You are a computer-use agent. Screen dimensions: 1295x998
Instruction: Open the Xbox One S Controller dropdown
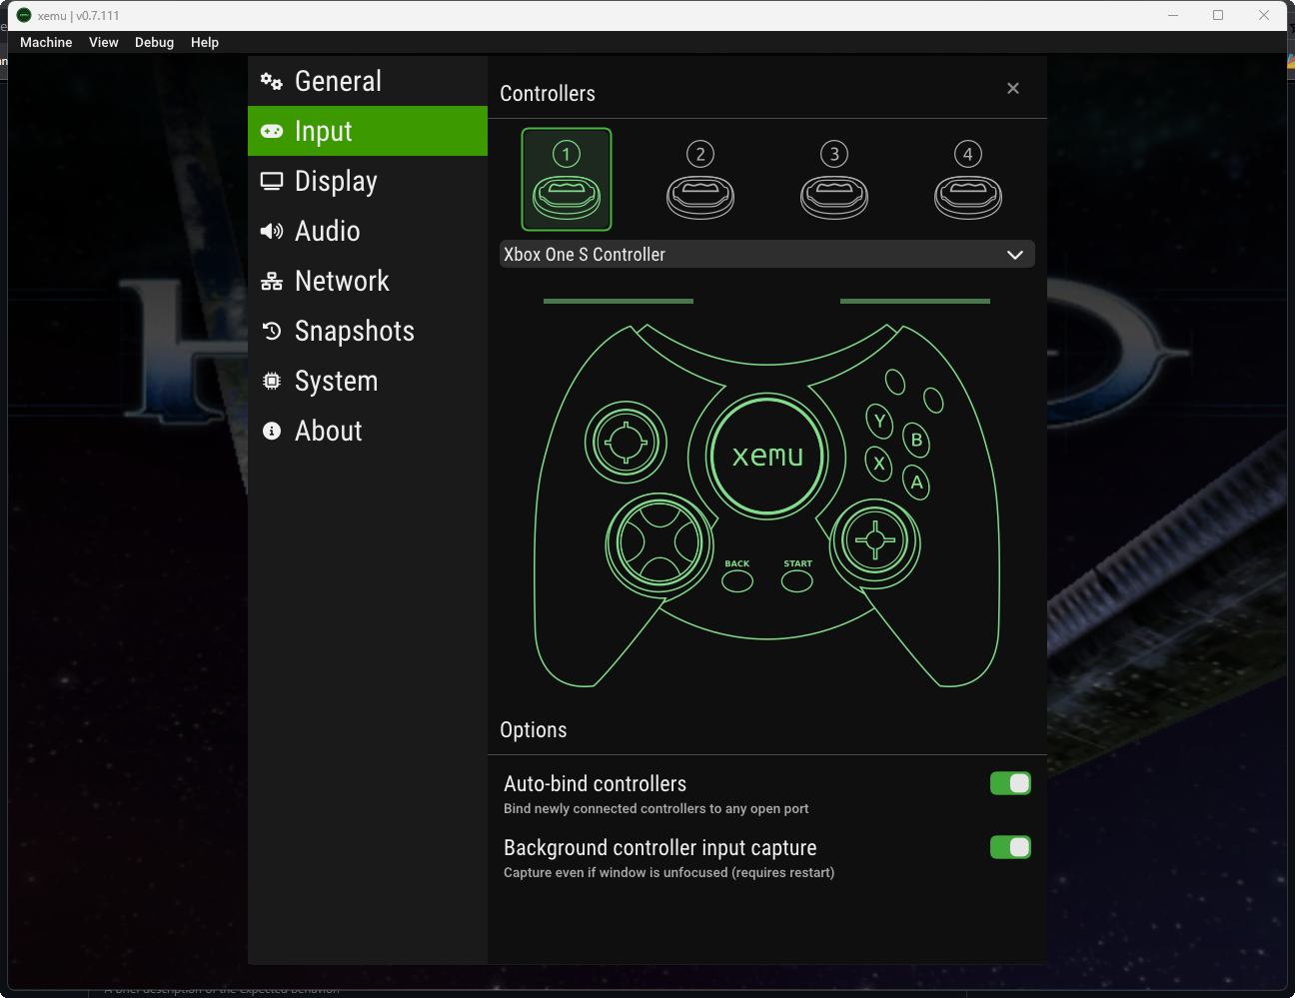coord(766,254)
